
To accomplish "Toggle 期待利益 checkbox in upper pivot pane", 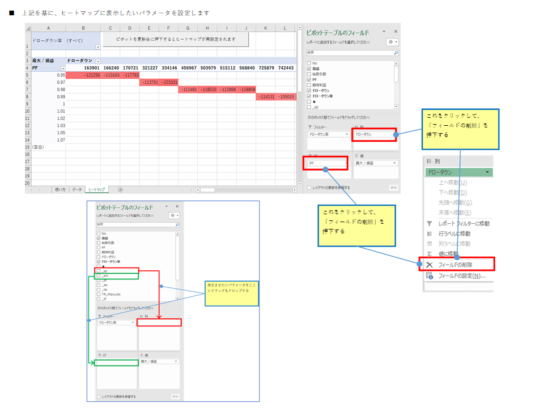I will pos(309,85).
